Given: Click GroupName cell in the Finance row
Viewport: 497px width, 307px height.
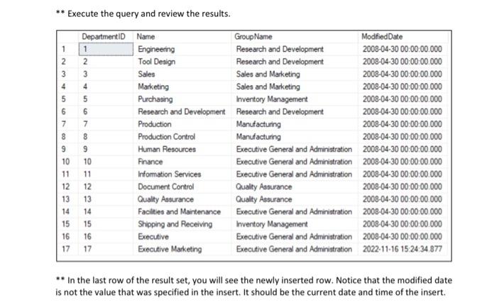Looking at the screenshot, I should click(295, 162).
